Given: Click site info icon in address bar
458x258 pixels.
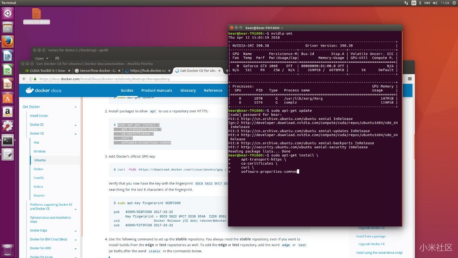Looking at the screenshot, I should pyautogui.click(x=31, y=79).
